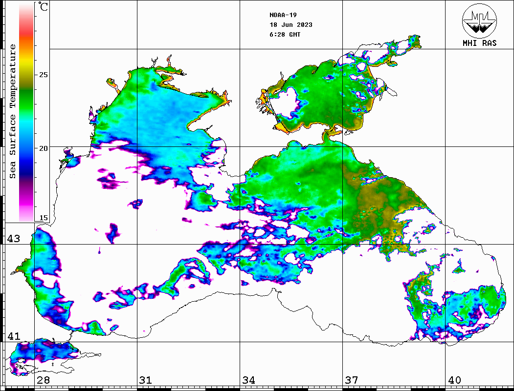The width and height of the screenshot is (514, 391).
Task: Click the longitude label '40'
Action: tap(454, 380)
